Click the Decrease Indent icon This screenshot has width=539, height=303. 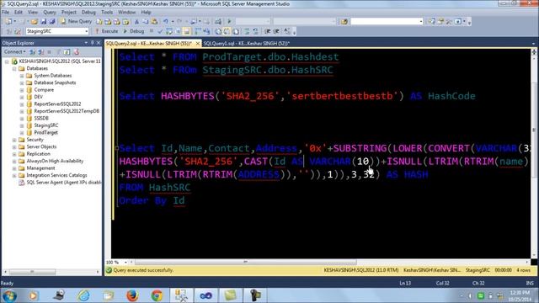click(x=268, y=31)
